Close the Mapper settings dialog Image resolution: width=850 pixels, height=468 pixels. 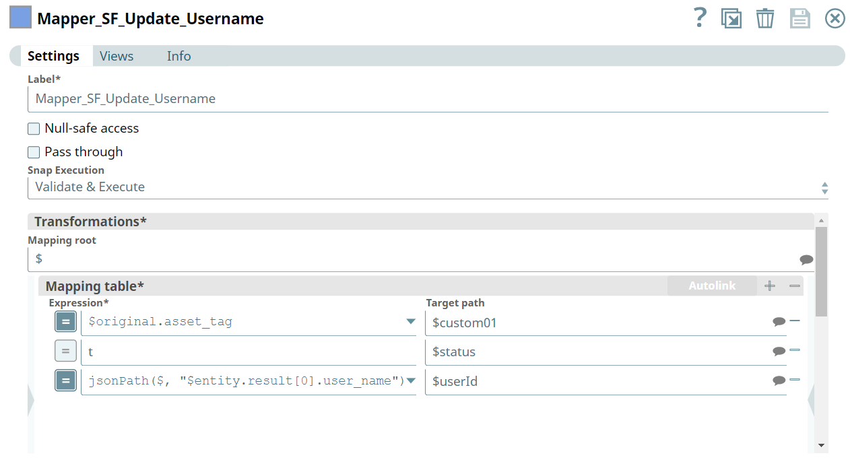pos(835,18)
